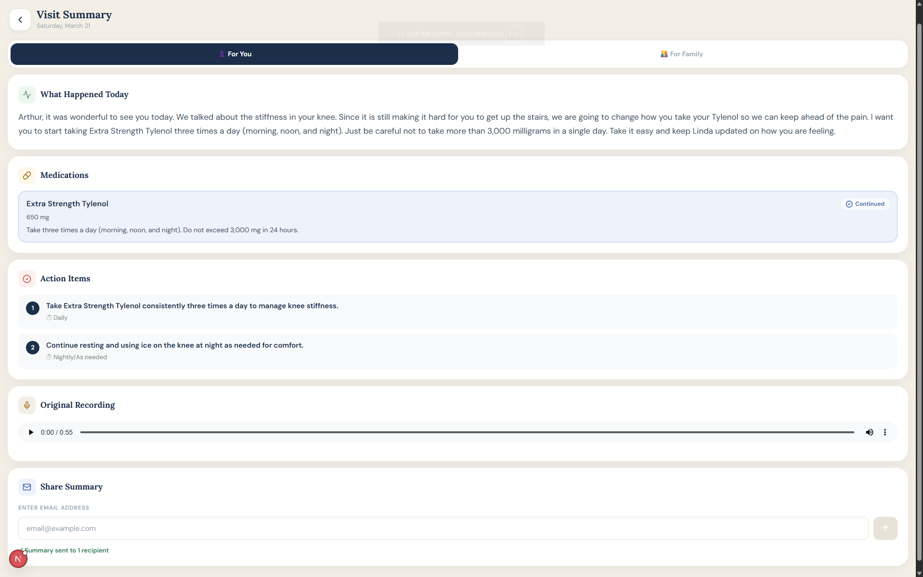The image size is (923, 577).
Task: Click the Original Recording microphone icon
Action: (27, 405)
